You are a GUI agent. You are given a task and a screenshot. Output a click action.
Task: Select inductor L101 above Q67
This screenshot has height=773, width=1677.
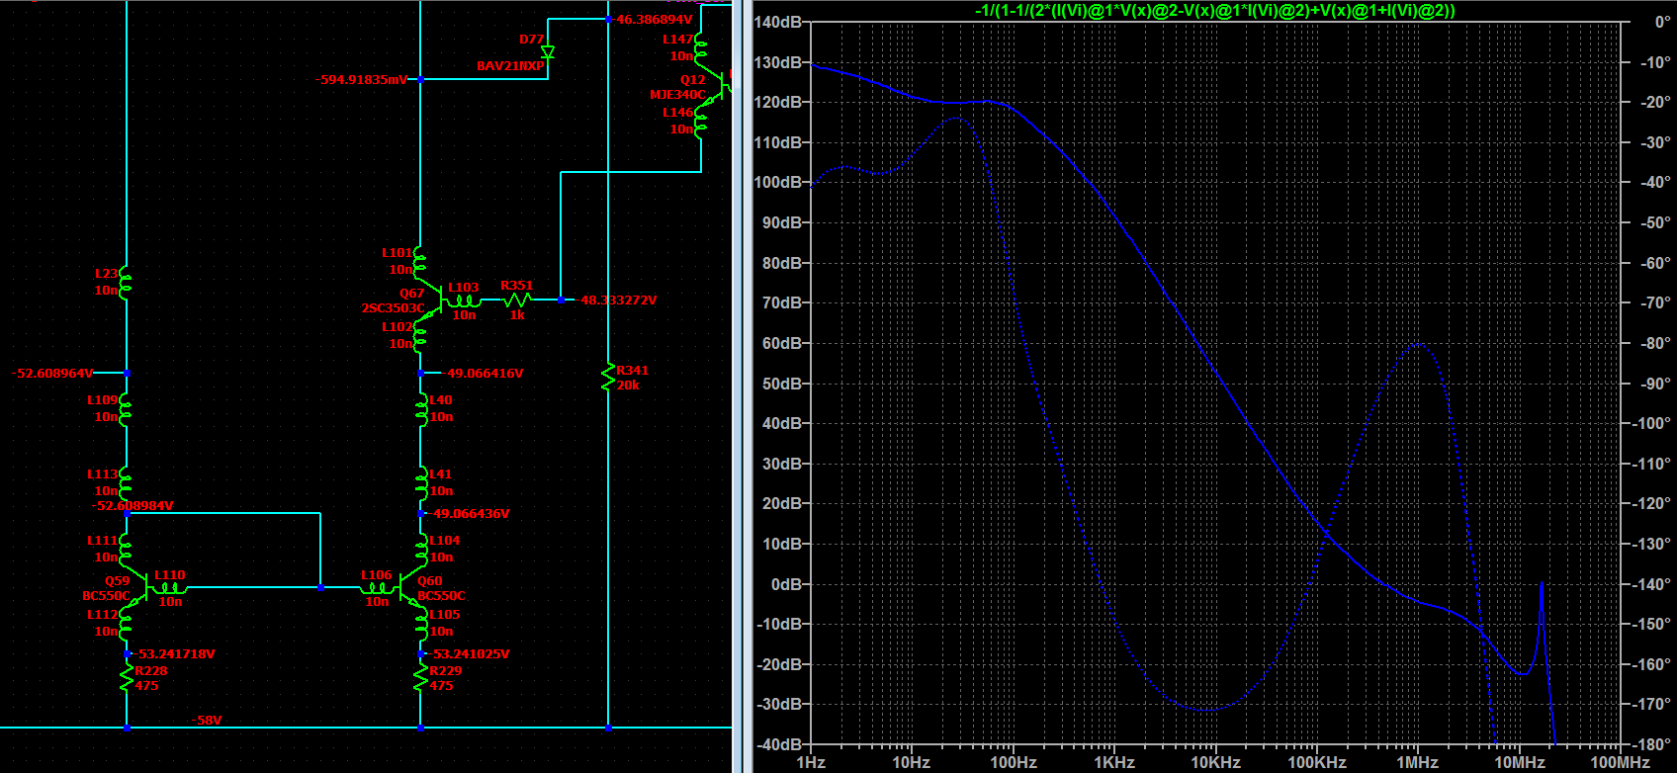420,261
